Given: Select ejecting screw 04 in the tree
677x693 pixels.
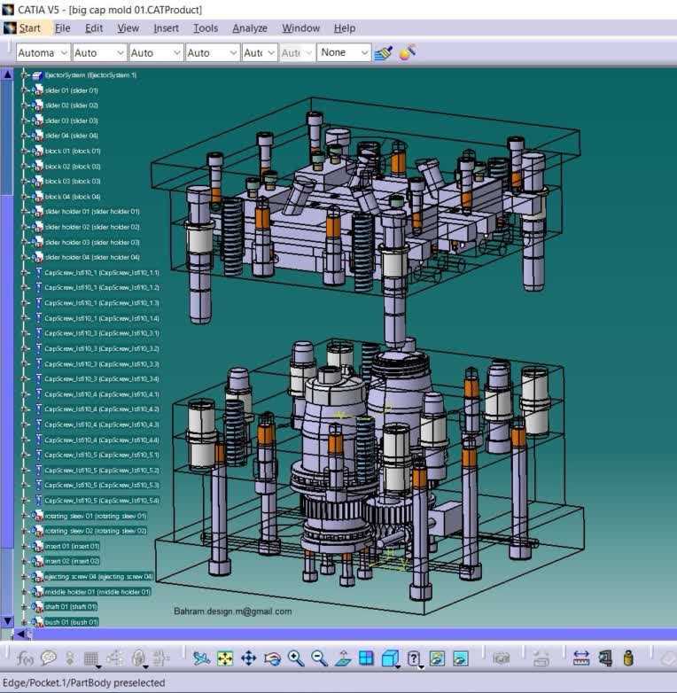Looking at the screenshot, I should coord(98,577).
